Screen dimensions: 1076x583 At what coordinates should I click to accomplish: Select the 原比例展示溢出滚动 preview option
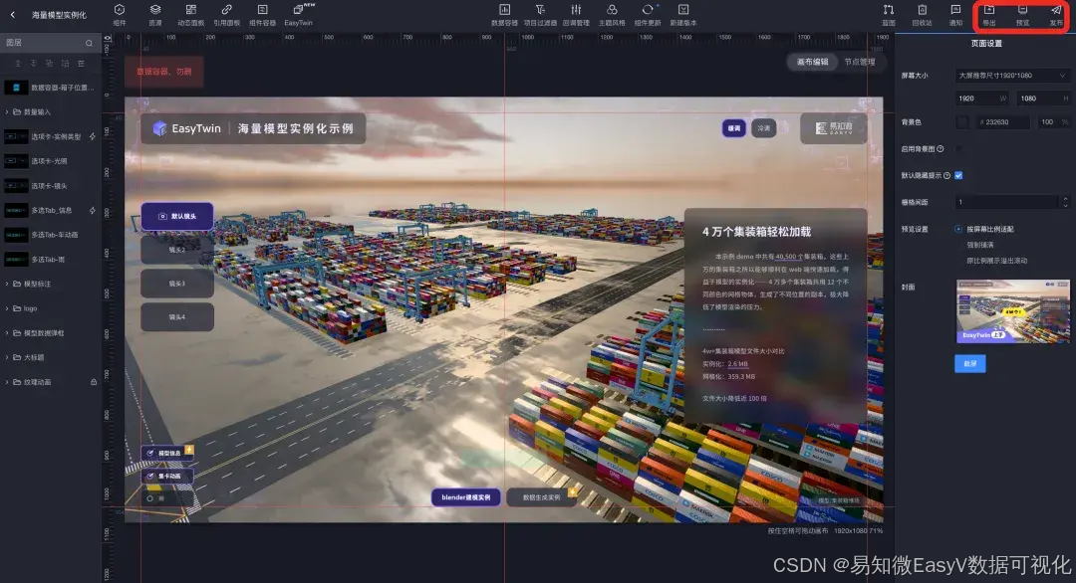coord(997,261)
